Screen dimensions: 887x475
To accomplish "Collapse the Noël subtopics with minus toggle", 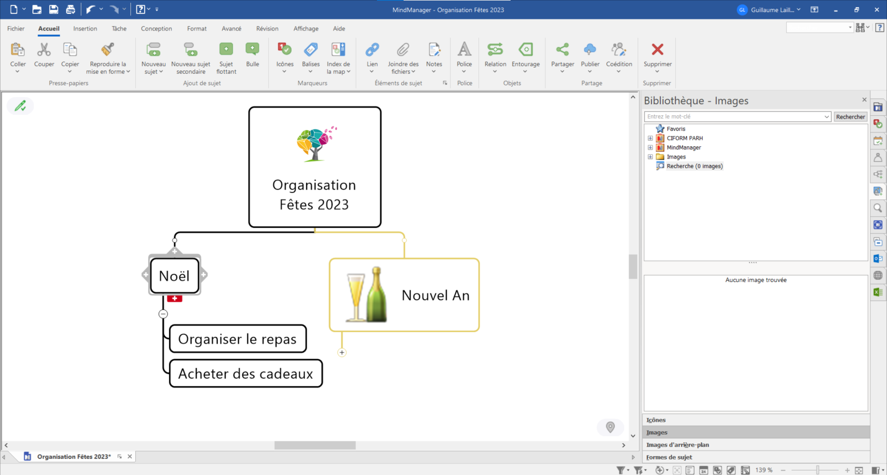I will pyautogui.click(x=163, y=314).
